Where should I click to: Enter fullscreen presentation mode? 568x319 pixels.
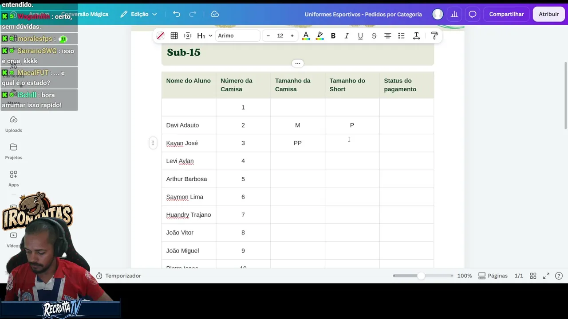click(546, 276)
